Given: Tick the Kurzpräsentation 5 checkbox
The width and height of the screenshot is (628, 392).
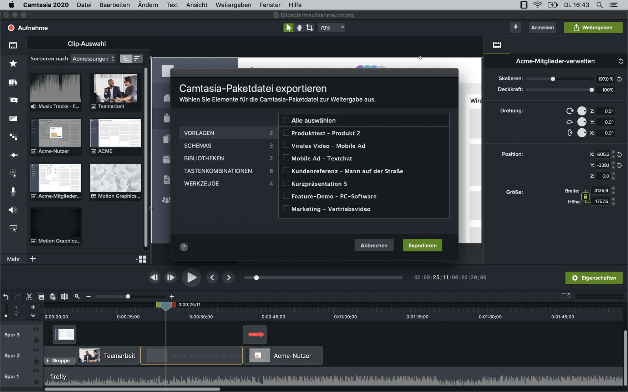Looking at the screenshot, I should point(286,183).
